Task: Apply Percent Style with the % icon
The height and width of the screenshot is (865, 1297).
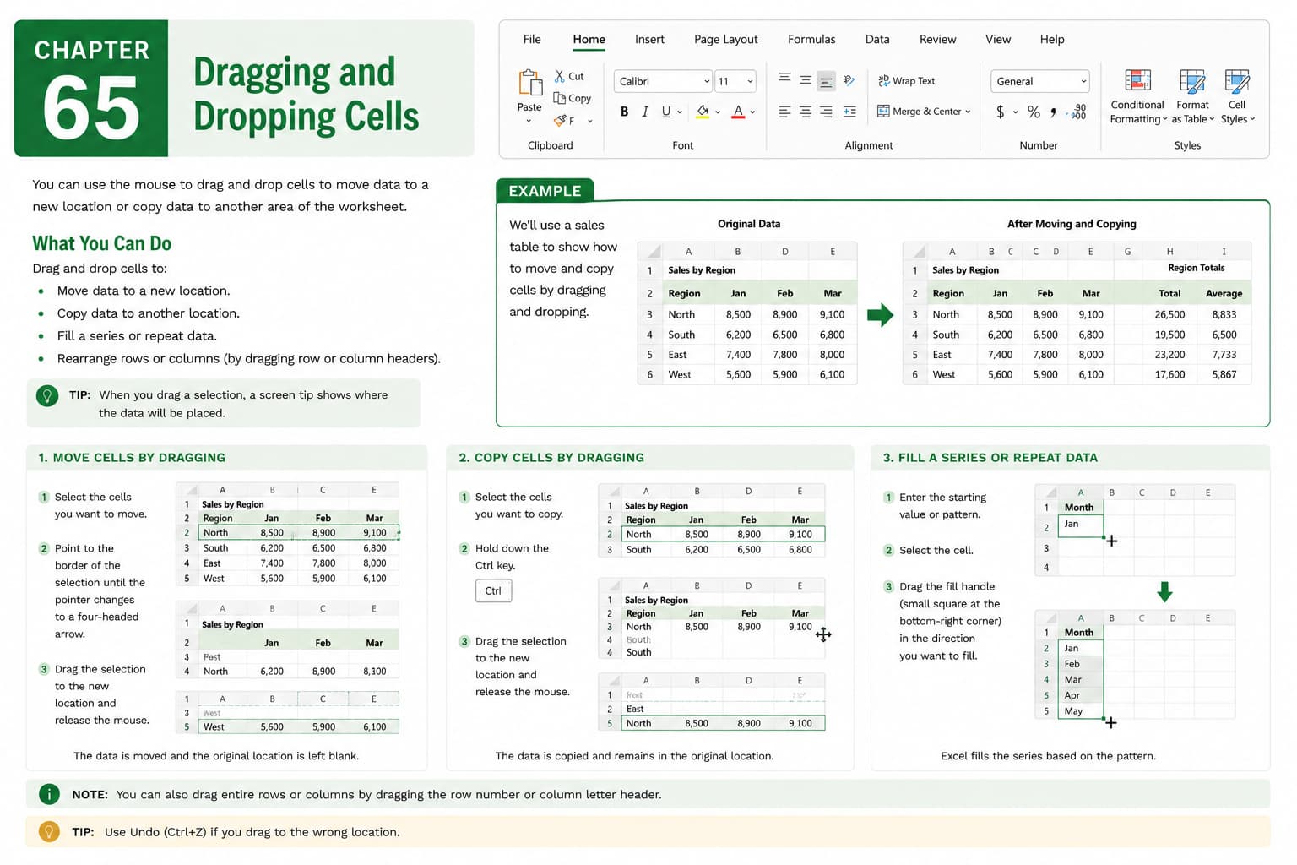Action: click(x=1034, y=112)
